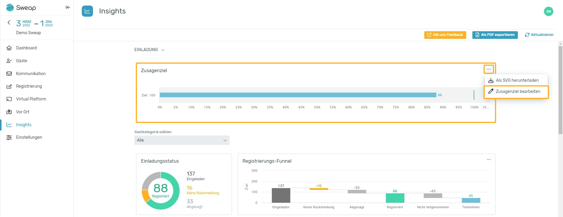Click the 137 Eingeladen legend entry
Screen dimensions: 563x217
196,176
